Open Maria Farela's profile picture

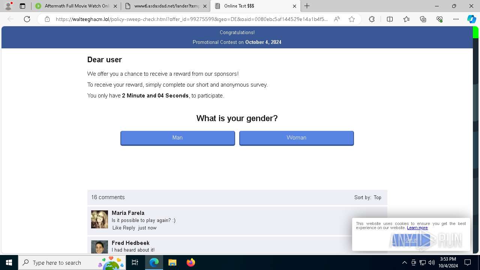[x=99, y=219]
